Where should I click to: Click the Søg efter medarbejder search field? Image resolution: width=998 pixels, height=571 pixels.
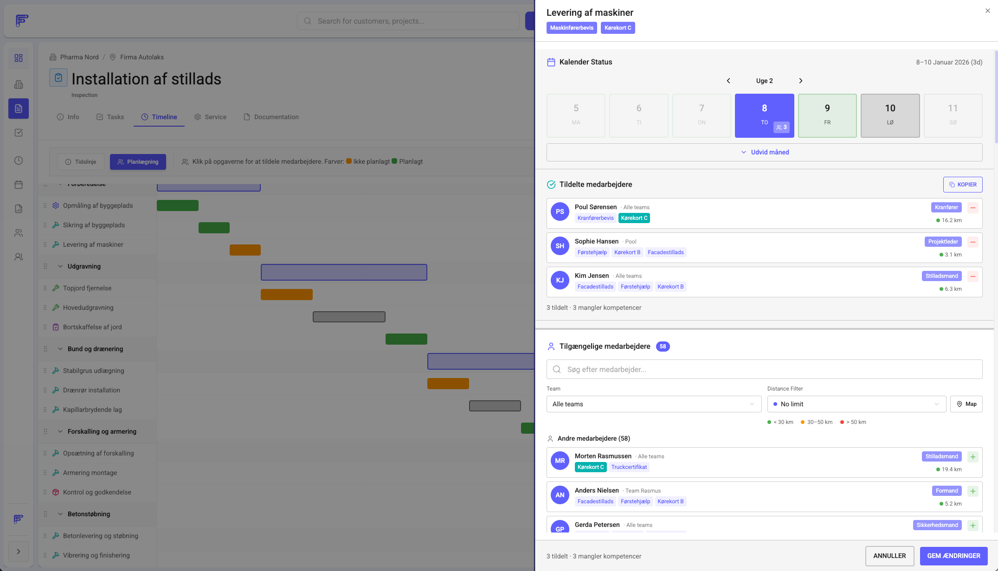(765, 369)
